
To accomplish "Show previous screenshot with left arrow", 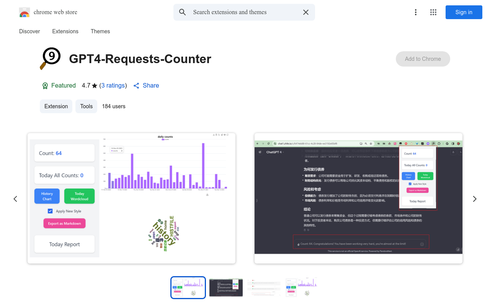I will coord(15,199).
